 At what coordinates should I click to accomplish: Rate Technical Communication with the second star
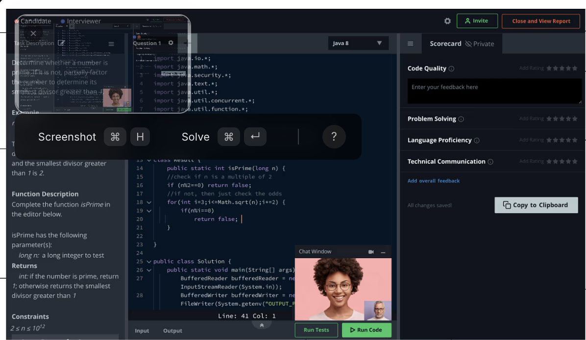(x=555, y=161)
